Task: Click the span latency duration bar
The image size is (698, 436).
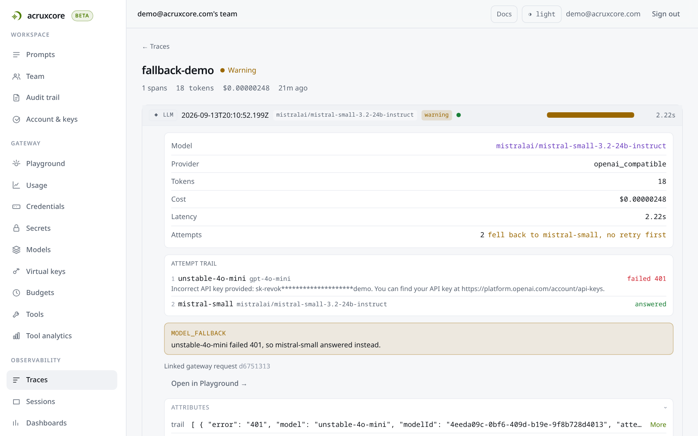Action: point(590,115)
